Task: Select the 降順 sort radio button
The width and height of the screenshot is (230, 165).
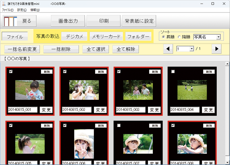Action: tap(179, 37)
